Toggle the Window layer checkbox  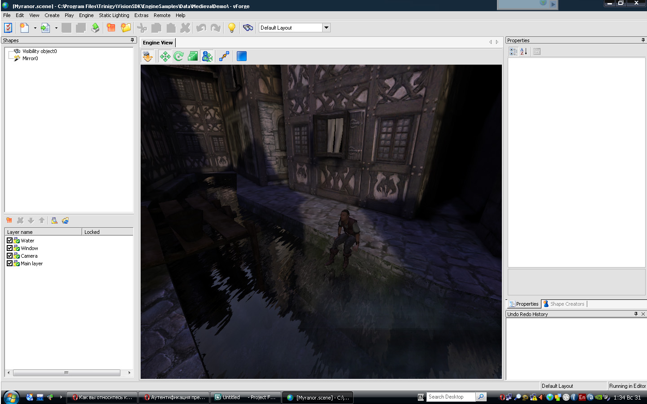[9, 248]
